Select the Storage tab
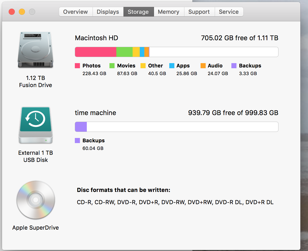The height and width of the screenshot is (251, 308). point(138,12)
